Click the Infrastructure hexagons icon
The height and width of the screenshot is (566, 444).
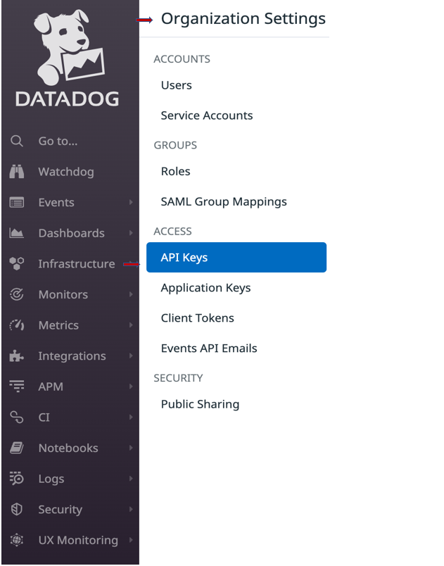(17, 264)
